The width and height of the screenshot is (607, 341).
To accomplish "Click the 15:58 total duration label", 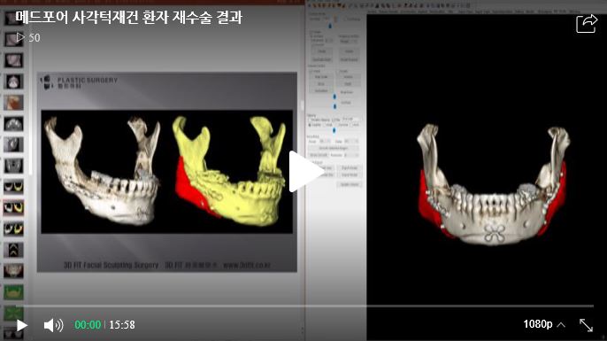I will pyautogui.click(x=122, y=325).
